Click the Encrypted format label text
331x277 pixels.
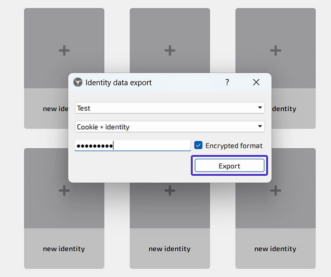(x=234, y=146)
